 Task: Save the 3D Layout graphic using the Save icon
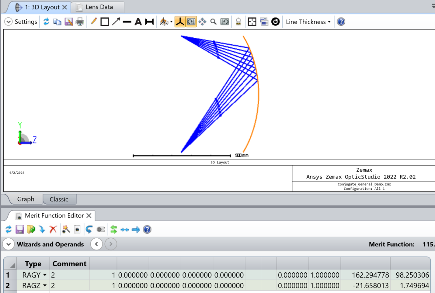[x=69, y=22]
